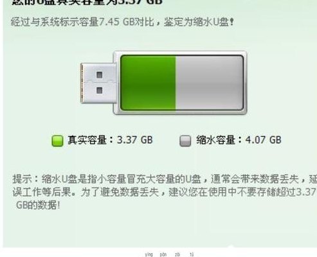The height and width of the screenshot is (257, 317).
Task: Click the 真实容量 legend label
Action: 87,140
